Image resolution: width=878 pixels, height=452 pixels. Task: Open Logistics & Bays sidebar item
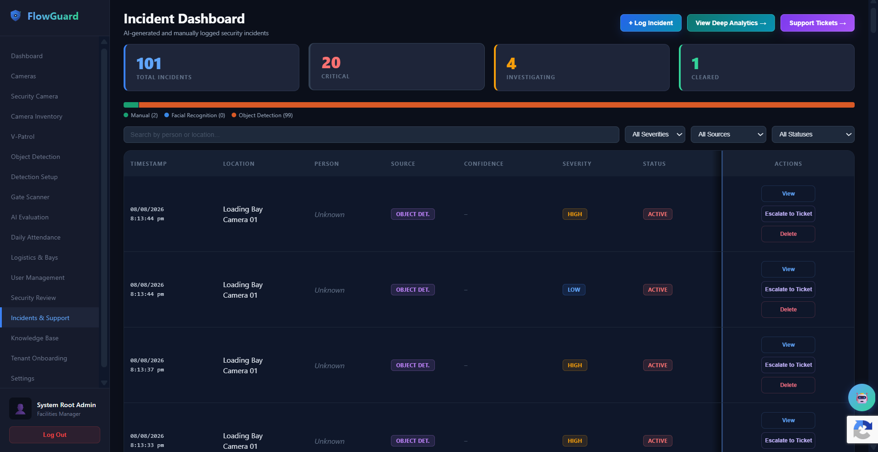click(x=49, y=257)
